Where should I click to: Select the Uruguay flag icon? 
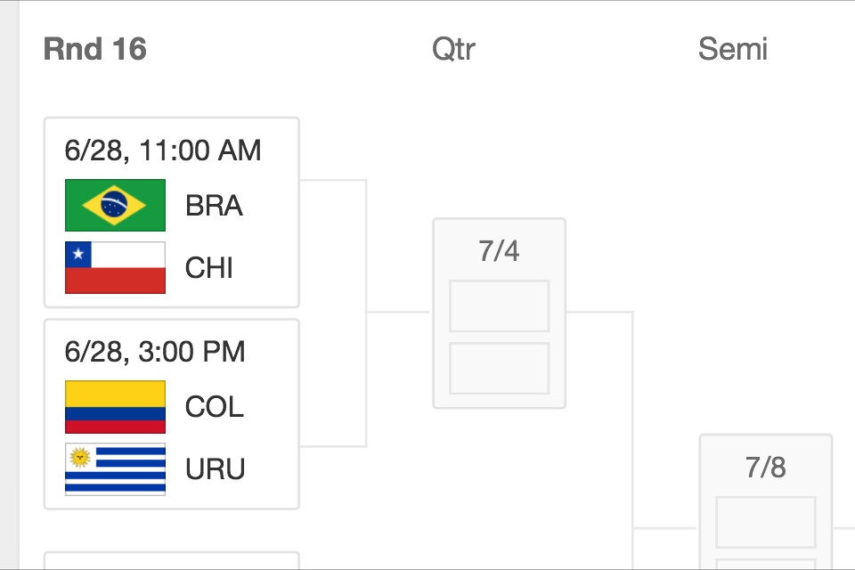coord(115,469)
